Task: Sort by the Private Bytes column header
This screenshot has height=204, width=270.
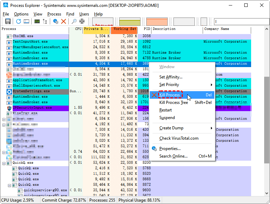Action: tap(97, 30)
